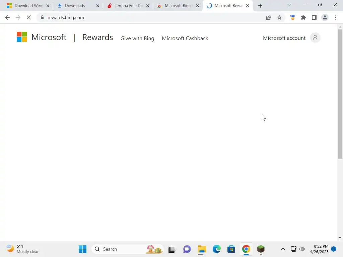Open File Explorer from the taskbar

202,249
